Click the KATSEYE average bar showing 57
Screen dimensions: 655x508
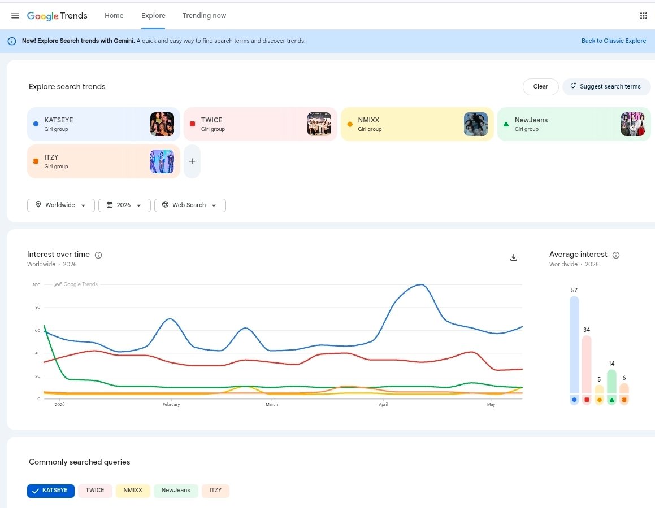coord(574,345)
